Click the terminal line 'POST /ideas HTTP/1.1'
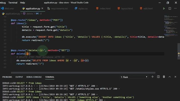180x101 pixels. pos(54,100)
